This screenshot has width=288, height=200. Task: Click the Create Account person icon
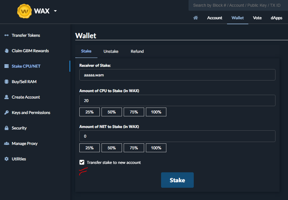point(7,97)
